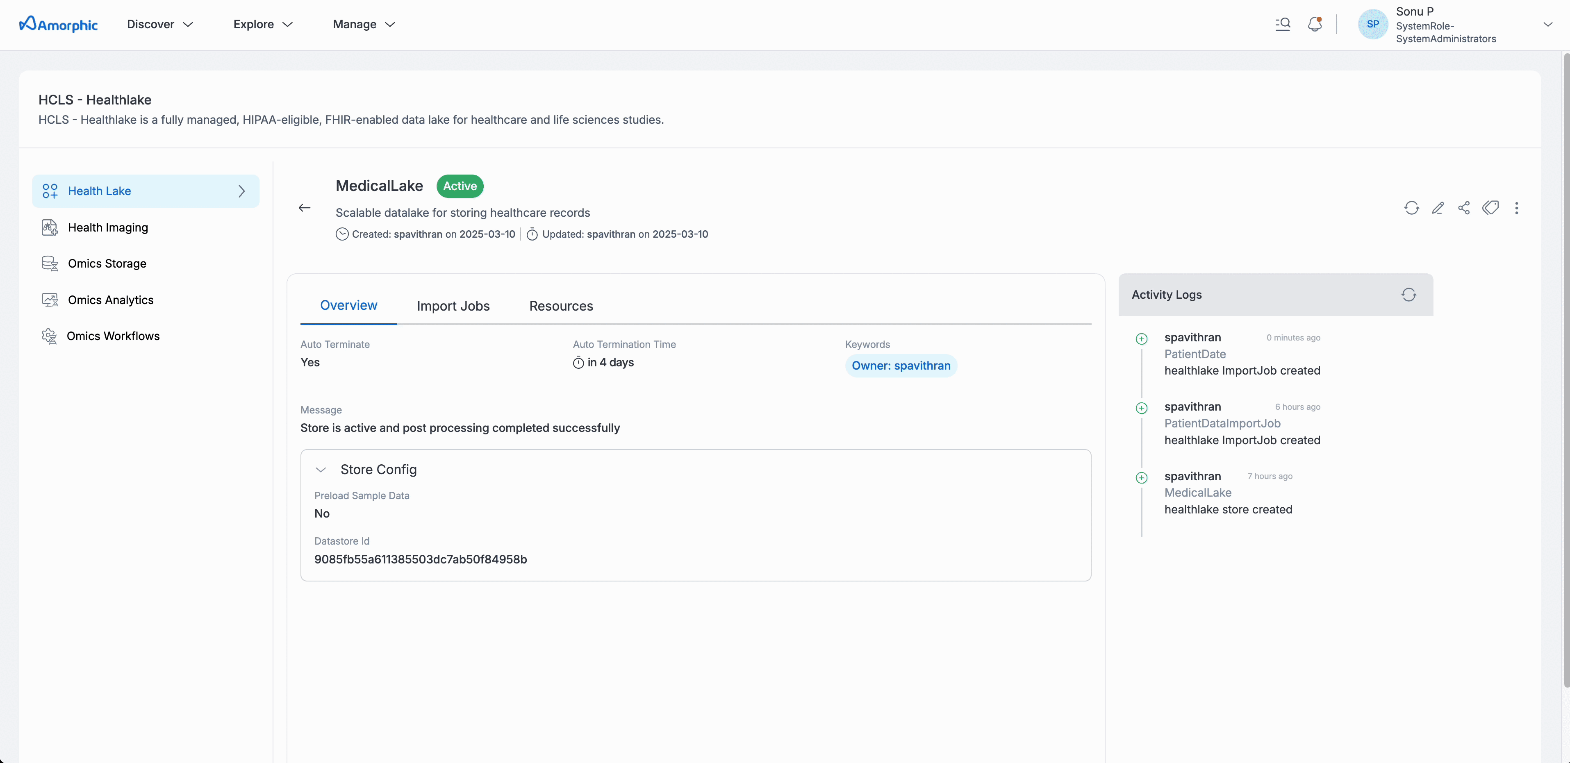Open Health Imaging in the sidebar
1570x763 pixels.
click(x=108, y=227)
